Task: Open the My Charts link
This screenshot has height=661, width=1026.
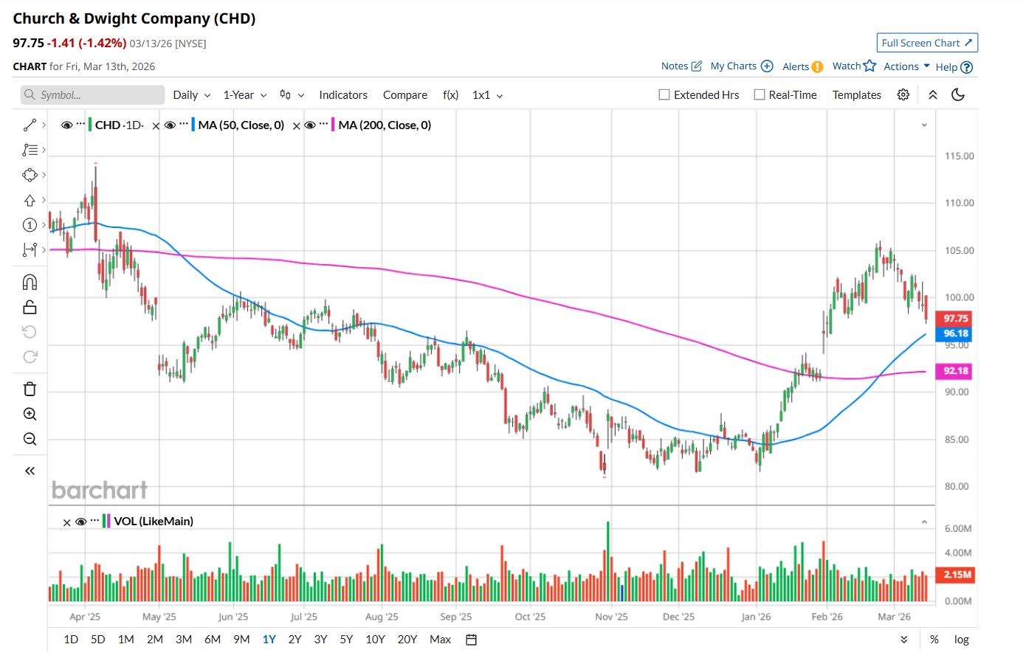Action: 733,66
